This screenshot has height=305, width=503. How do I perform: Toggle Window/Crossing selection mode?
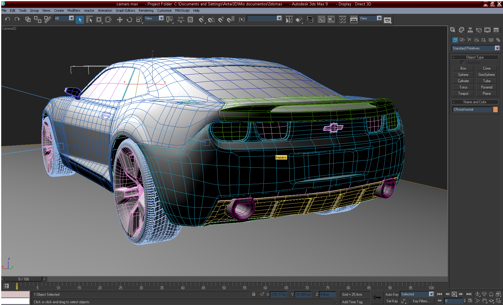point(108,19)
